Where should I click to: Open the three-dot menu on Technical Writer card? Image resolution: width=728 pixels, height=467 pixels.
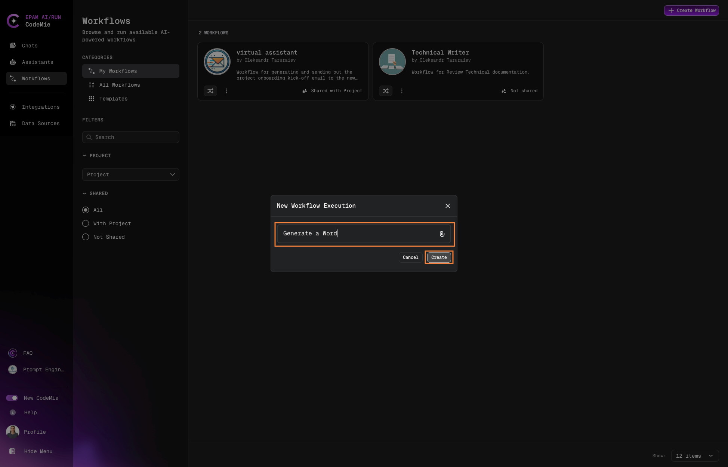pyautogui.click(x=401, y=91)
